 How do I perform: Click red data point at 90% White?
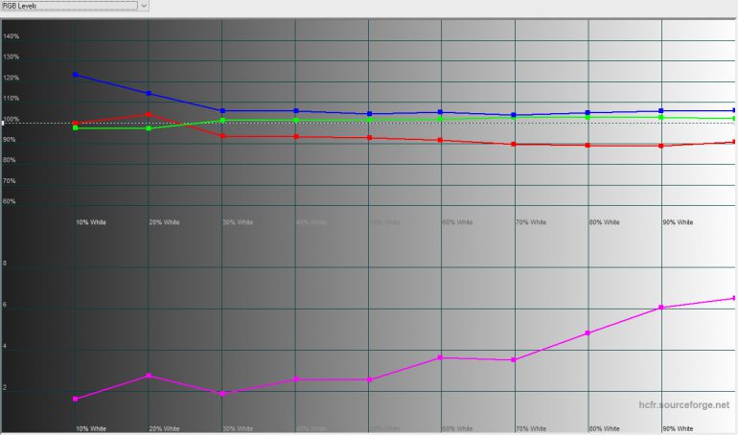coord(661,146)
